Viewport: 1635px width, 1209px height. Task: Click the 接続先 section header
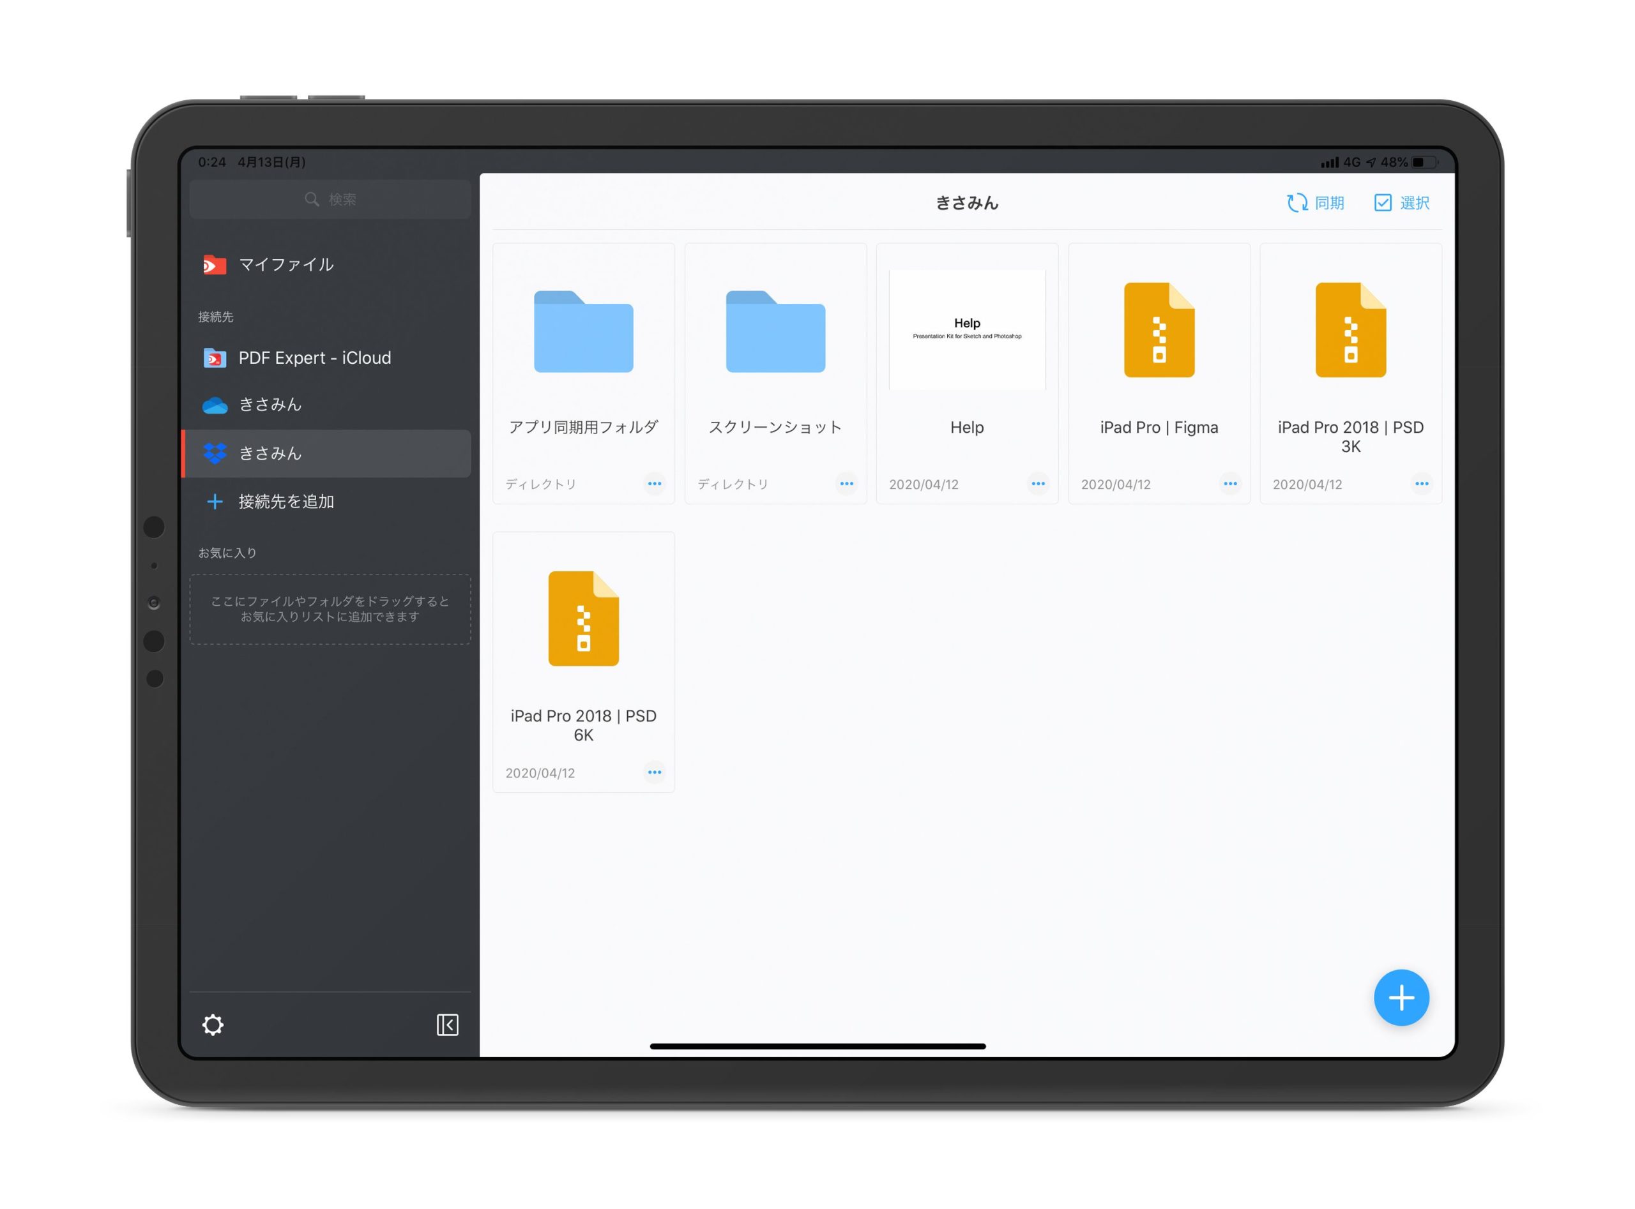[x=215, y=317]
